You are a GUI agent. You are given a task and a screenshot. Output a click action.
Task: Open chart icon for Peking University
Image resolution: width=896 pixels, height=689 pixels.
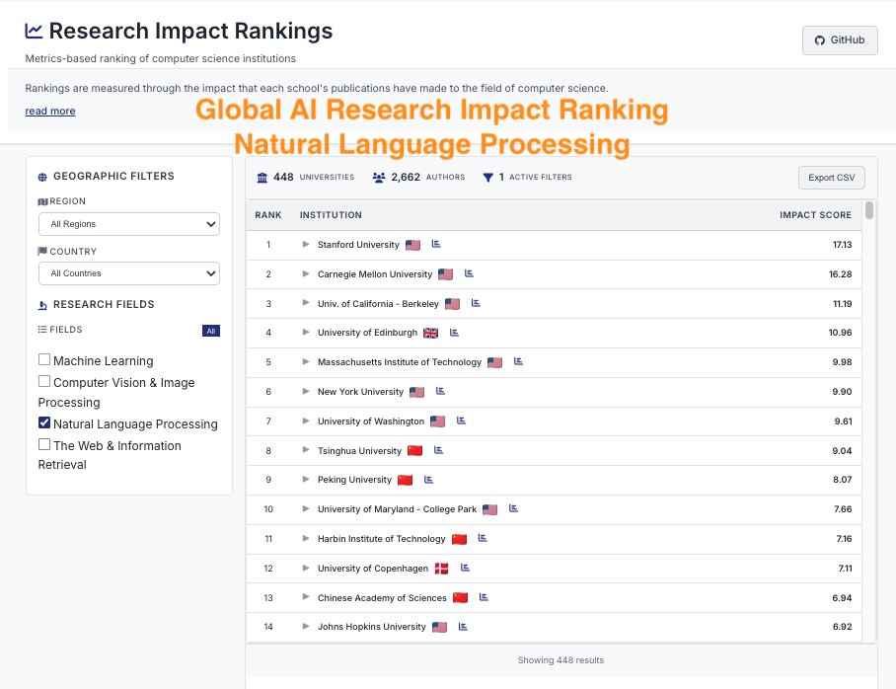(428, 480)
